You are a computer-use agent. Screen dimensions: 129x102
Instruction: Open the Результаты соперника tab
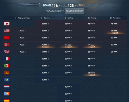click(75, 11)
